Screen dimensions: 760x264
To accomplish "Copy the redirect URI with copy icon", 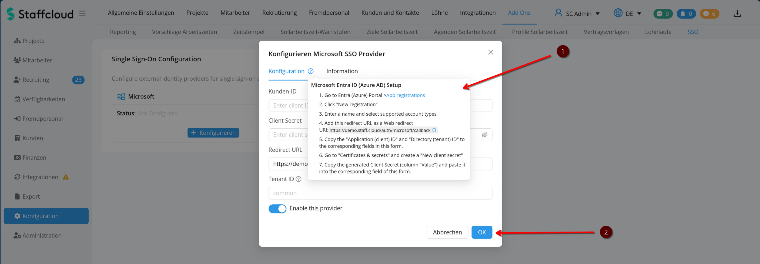I will pos(434,130).
